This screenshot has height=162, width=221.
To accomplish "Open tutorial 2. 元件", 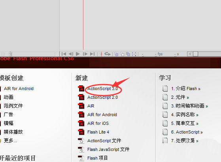I will [x=180, y=97].
